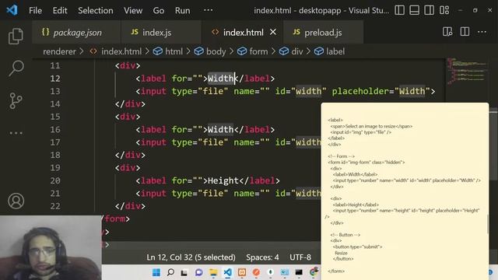The height and width of the screenshot is (280, 498).
Task: Open the Go menu
Action: click(x=159, y=10)
